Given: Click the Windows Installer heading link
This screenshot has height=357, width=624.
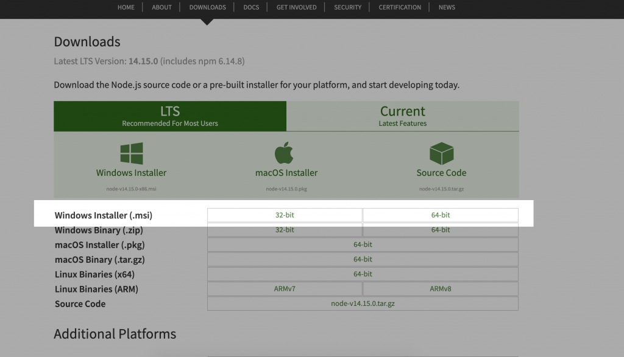Looking at the screenshot, I should tap(132, 173).
